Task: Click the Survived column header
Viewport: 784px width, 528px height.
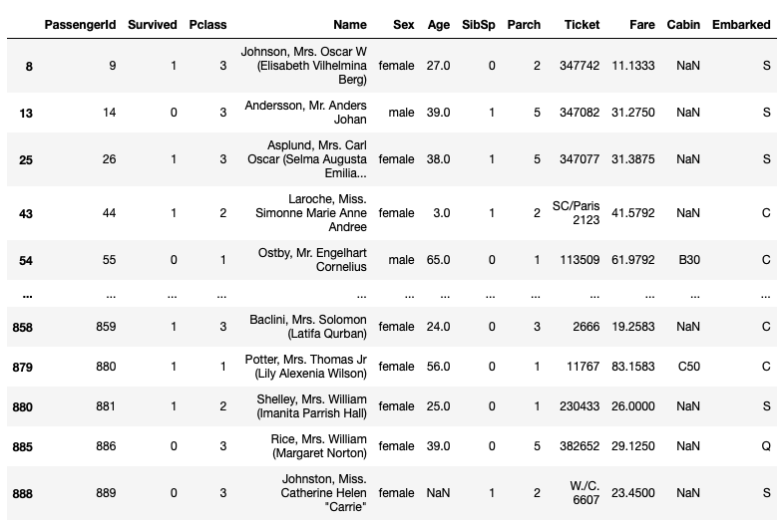Action: (153, 25)
